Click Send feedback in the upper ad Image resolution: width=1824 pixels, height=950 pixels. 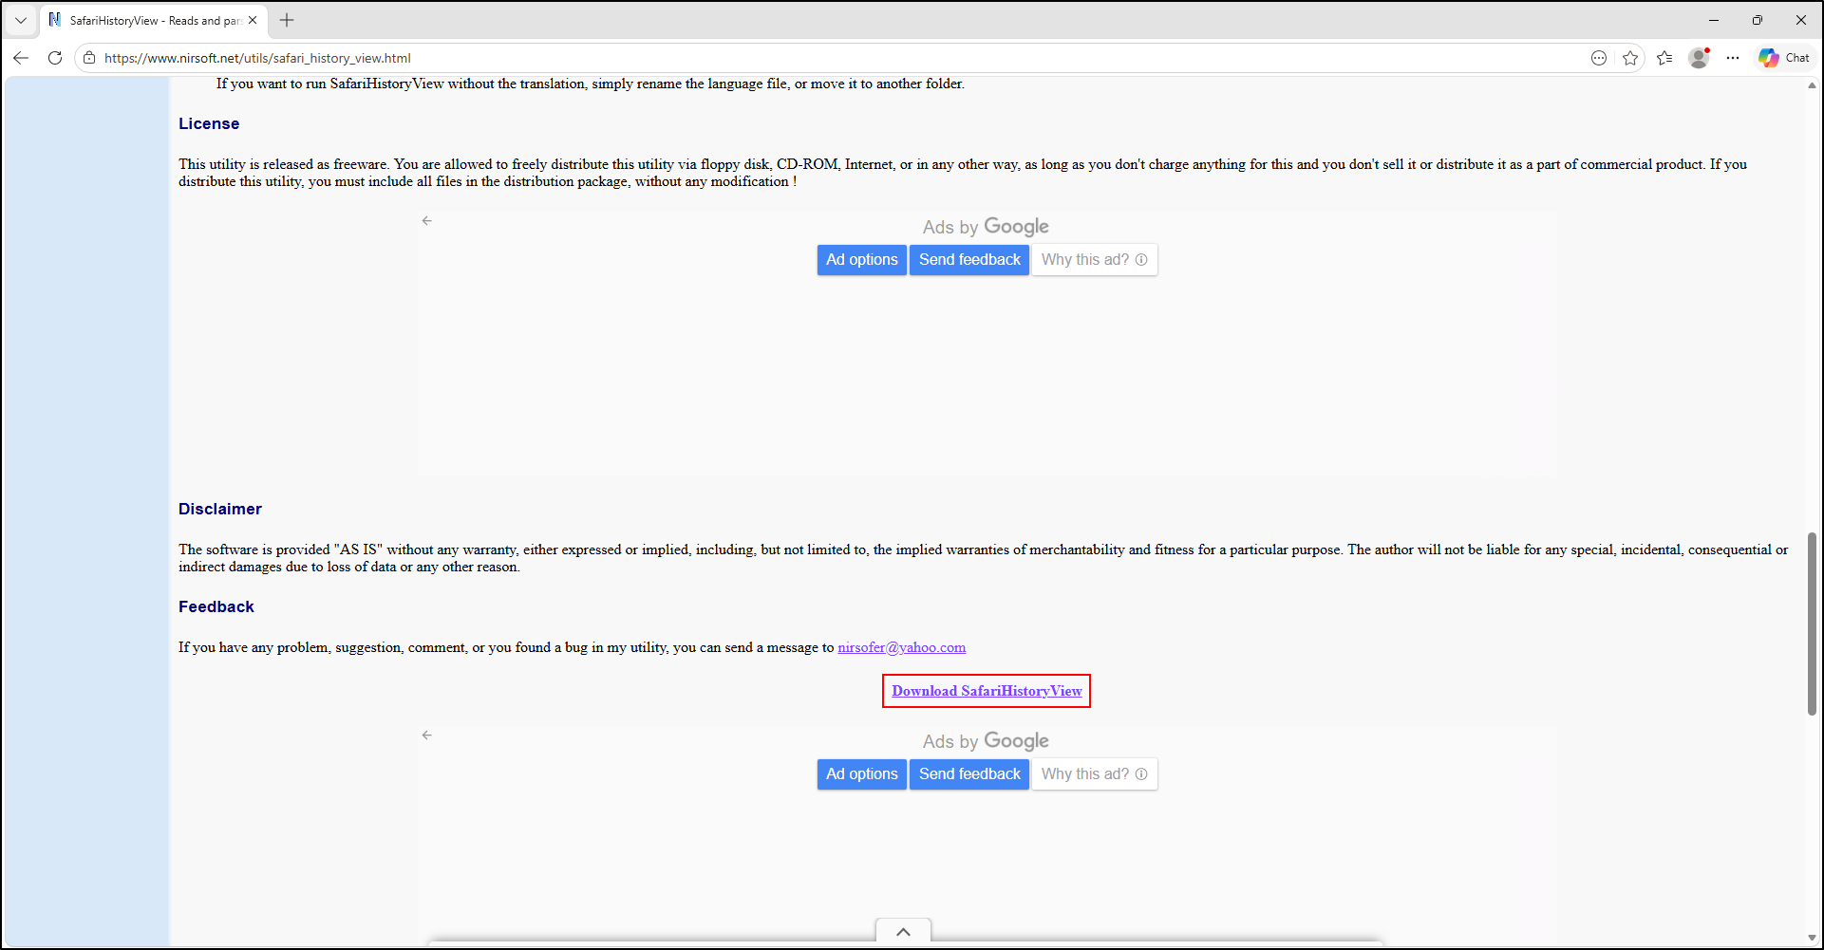[x=969, y=260]
